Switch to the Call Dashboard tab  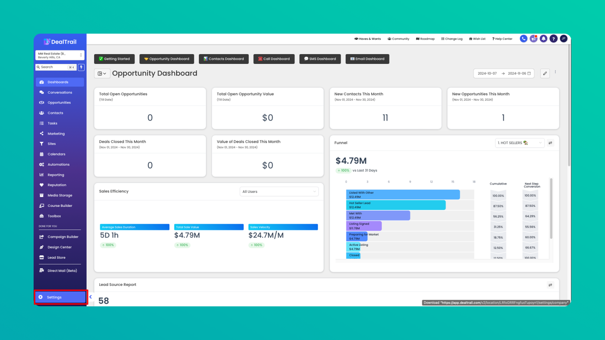pyautogui.click(x=274, y=59)
